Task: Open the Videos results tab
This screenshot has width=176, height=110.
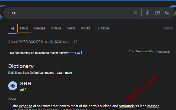Action: 56,28
